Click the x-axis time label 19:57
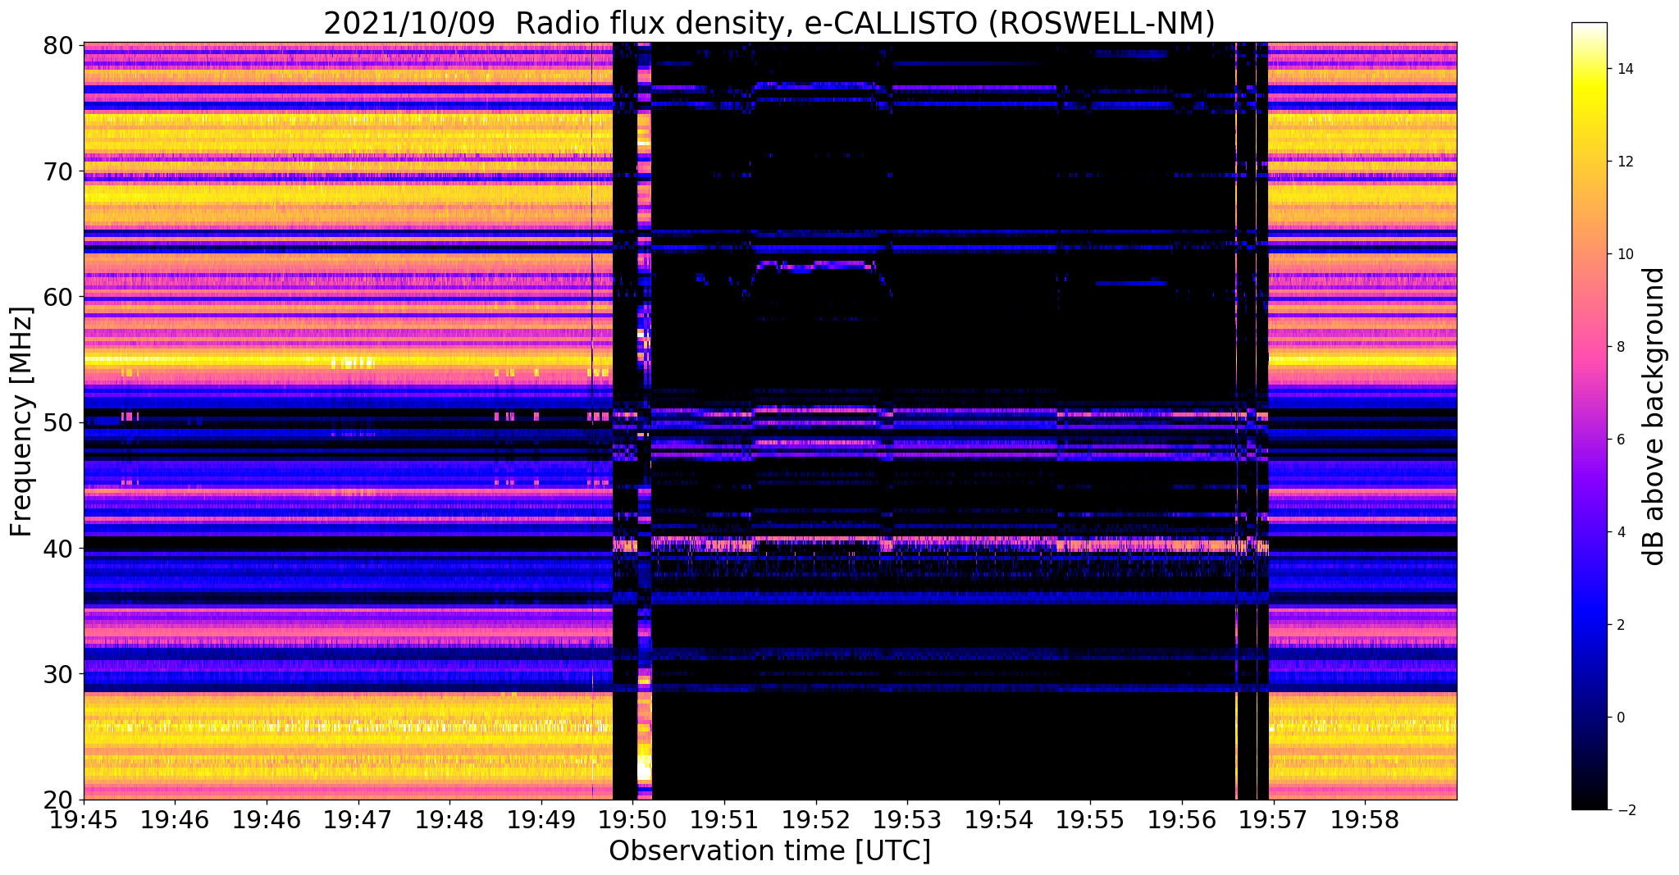This screenshot has height=875, width=1679. [1273, 819]
